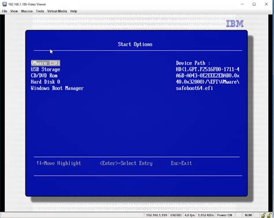Open the Help menu

coord(73,11)
